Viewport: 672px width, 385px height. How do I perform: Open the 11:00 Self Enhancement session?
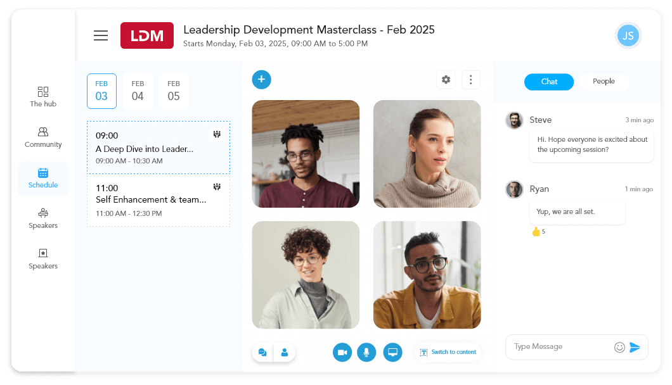click(158, 201)
